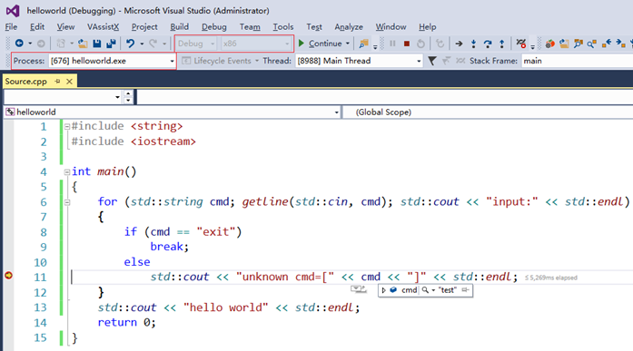Click the magnifier-over-windows icon in the toolbar
633x351 pixels.
click(x=579, y=44)
